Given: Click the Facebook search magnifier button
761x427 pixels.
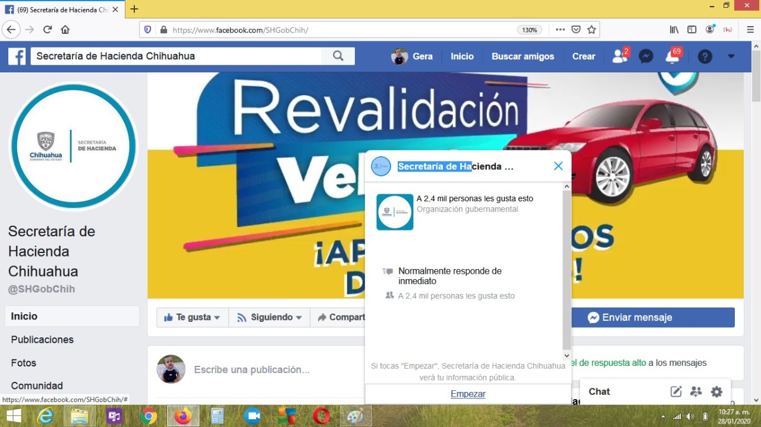Looking at the screenshot, I should coord(338,56).
